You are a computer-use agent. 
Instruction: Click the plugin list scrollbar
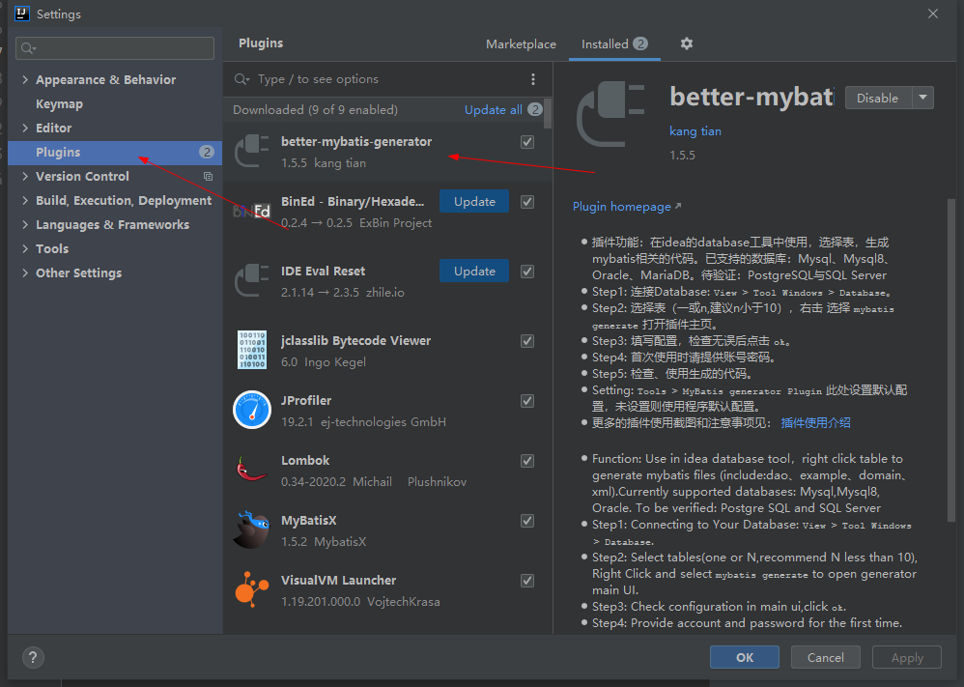[x=548, y=114]
